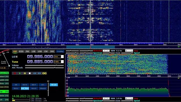Toggle the RF+20 gain button
This screenshot has width=181, height=102.
coord(54,85)
